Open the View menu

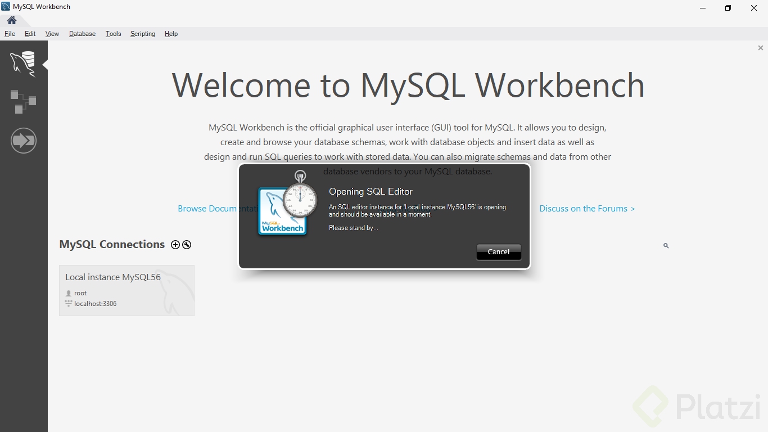[52, 34]
